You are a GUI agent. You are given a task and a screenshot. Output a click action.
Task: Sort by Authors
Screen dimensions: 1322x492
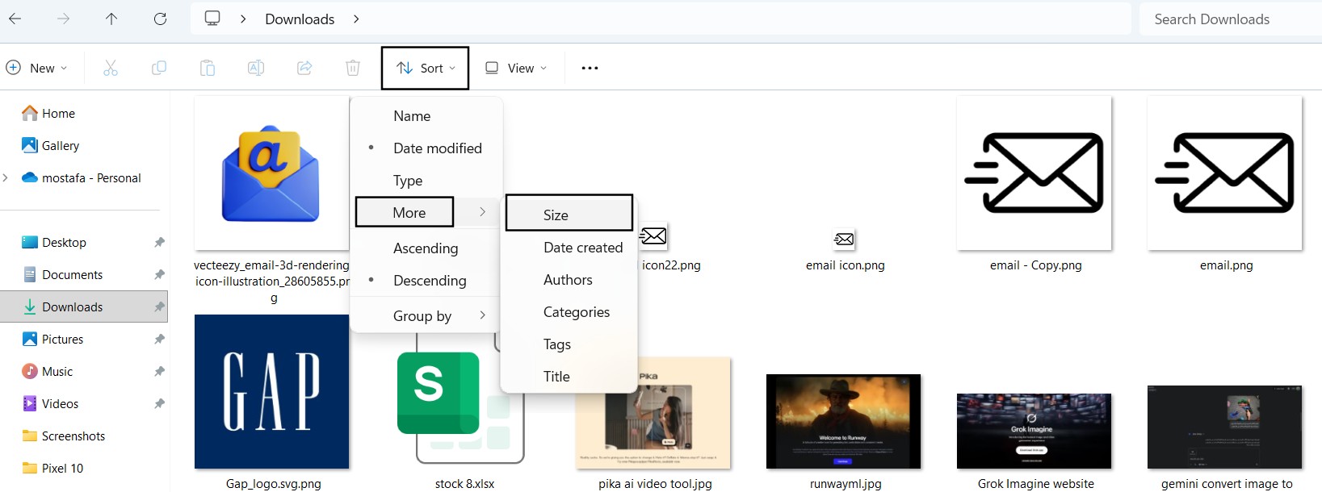569,280
